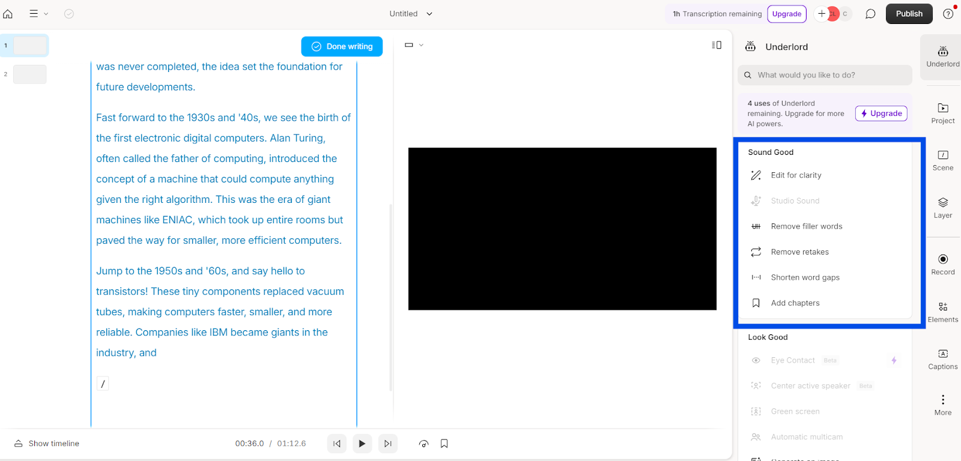Click the word "ENIAC" in script

coord(177,220)
